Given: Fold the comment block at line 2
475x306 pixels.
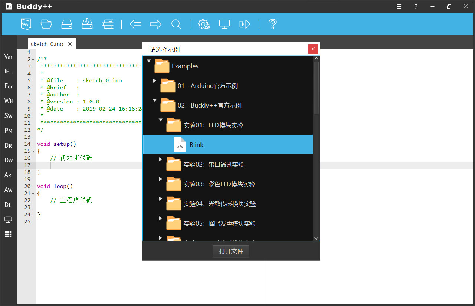Looking at the screenshot, I should click(x=33, y=60).
